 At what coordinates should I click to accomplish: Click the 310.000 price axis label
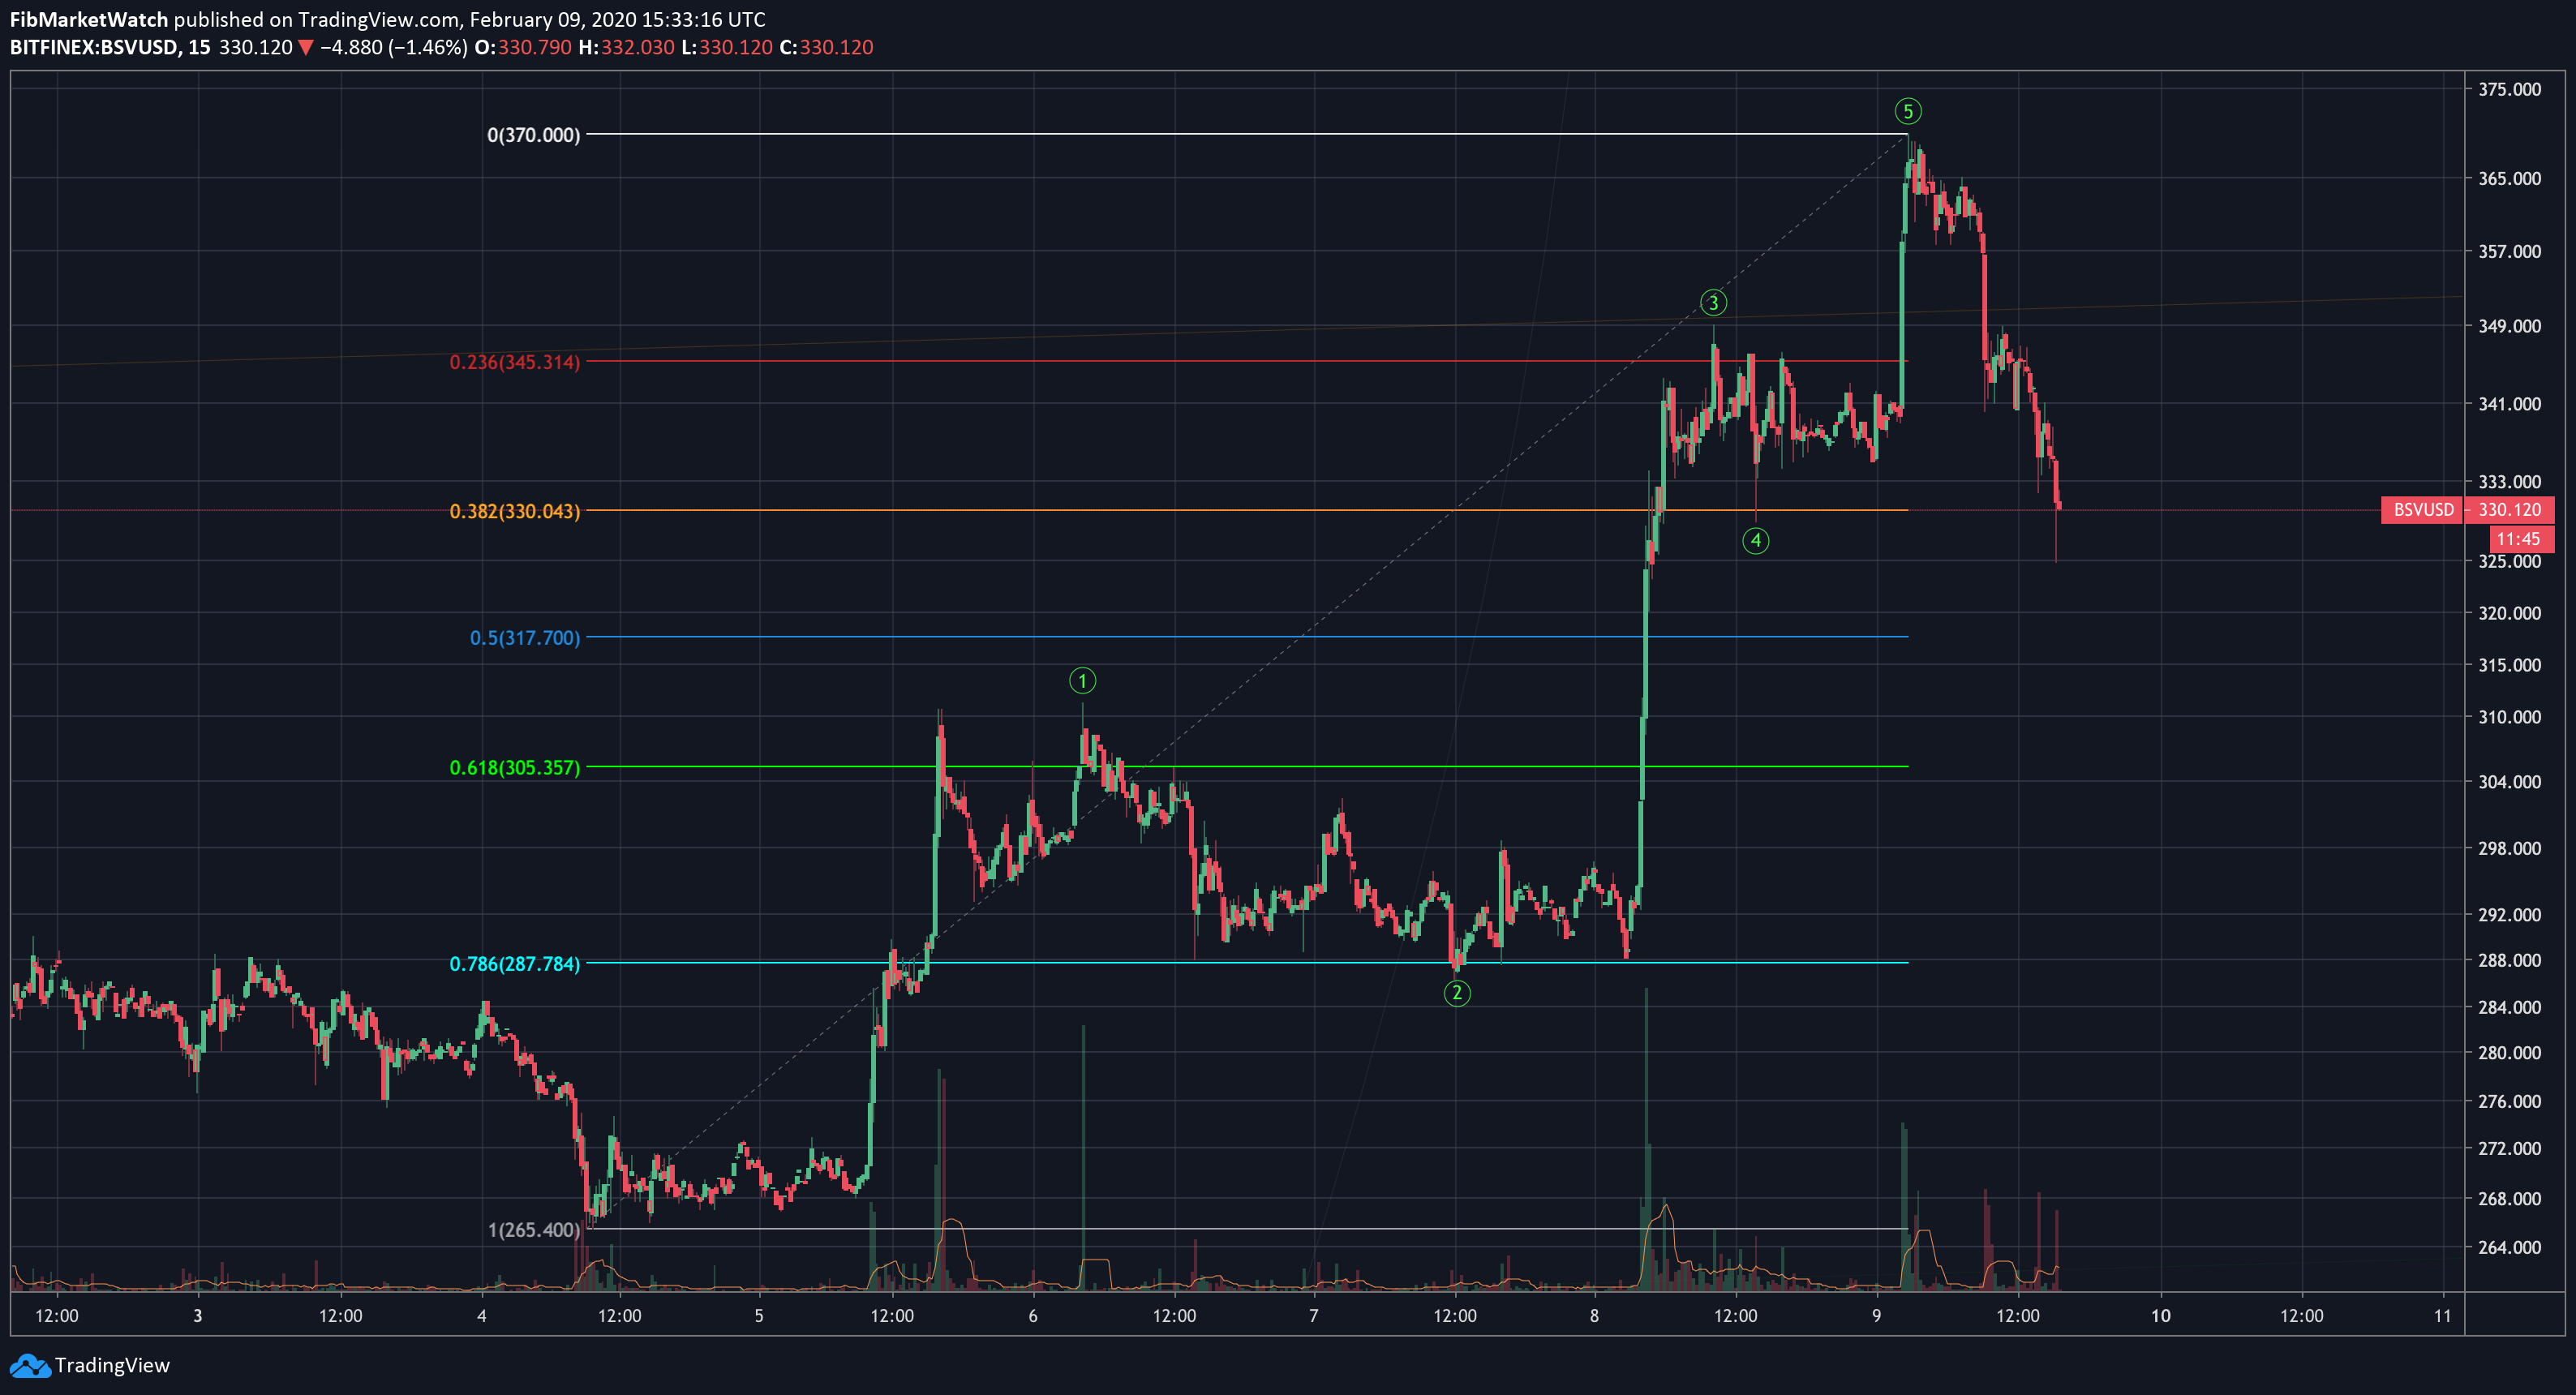click(x=2509, y=717)
